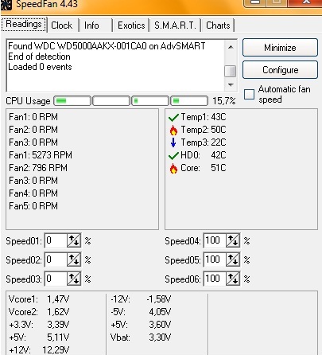Click the blue down arrow beside Temp3

tap(173, 142)
